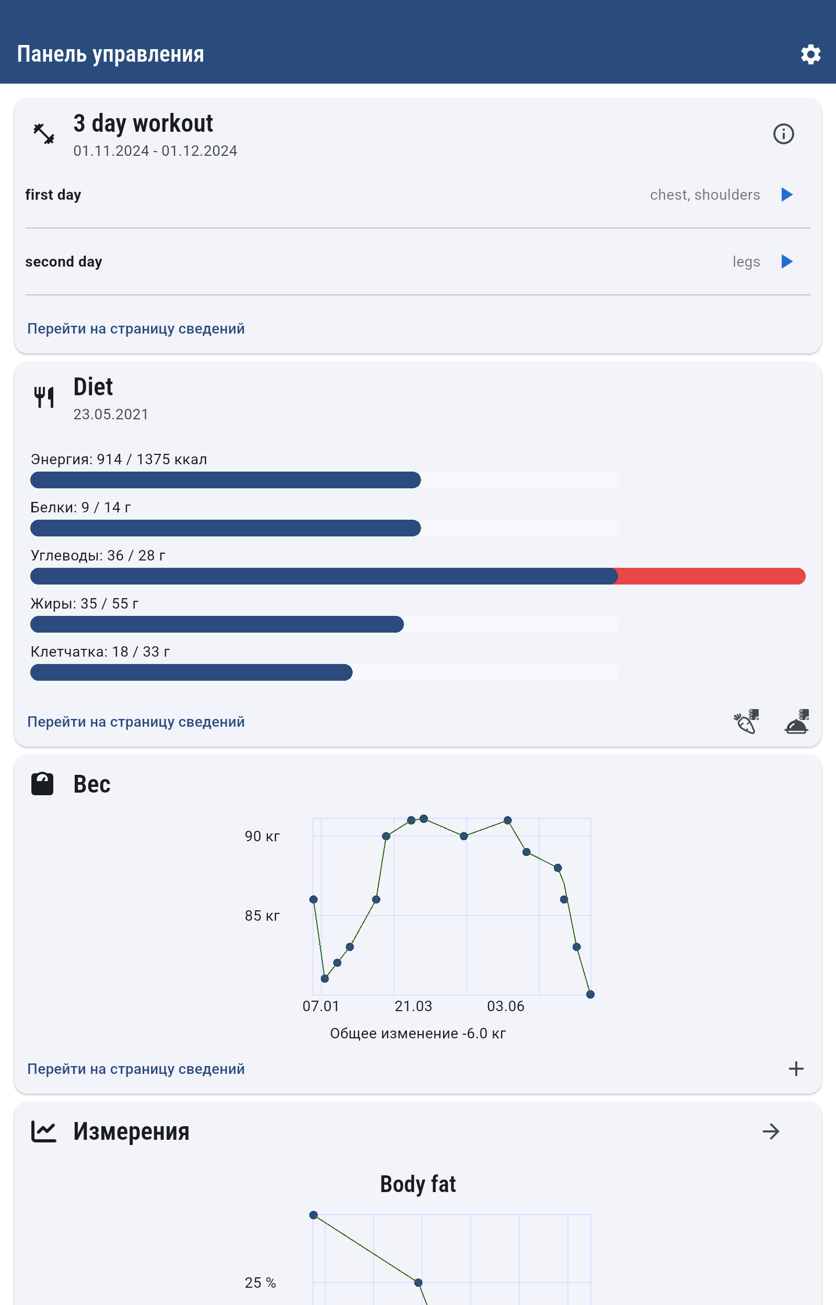Open the Diet details page link
The image size is (836, 1305).
pos(136,722)
